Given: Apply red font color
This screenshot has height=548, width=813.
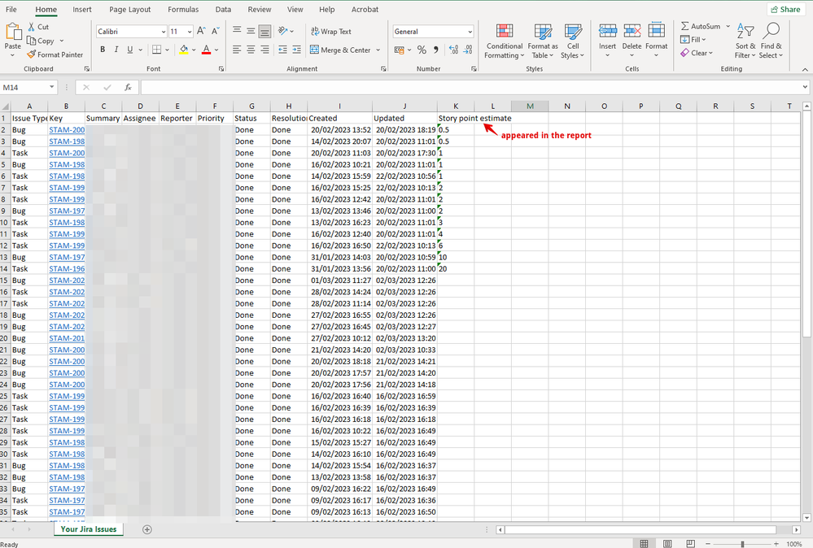Looking at the screenshot, I should click(x=207, y=50).
